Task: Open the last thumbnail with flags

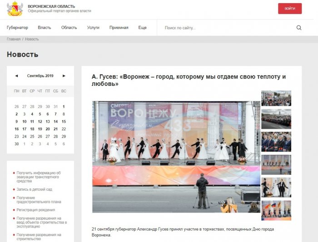Action: [276, 209]
